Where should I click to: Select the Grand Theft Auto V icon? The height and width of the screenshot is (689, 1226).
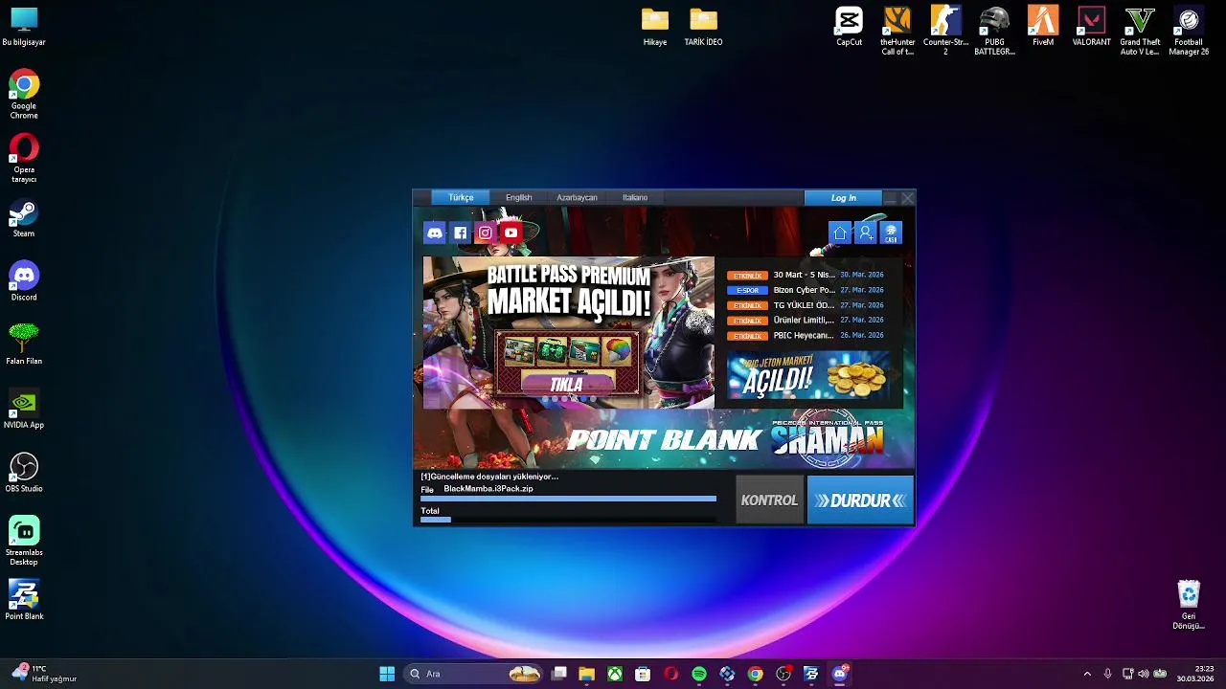[1140, 31]
